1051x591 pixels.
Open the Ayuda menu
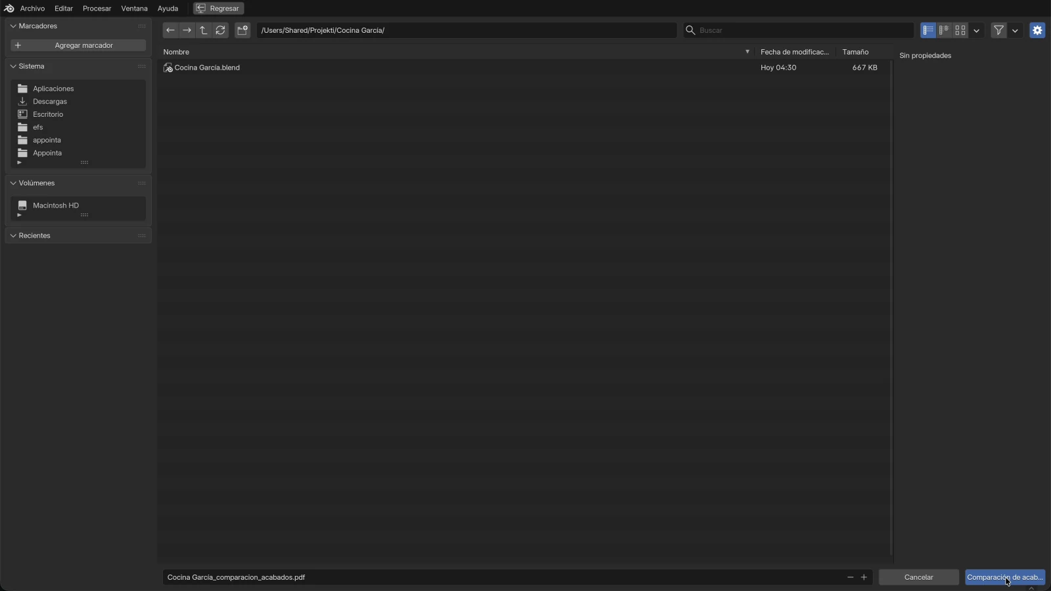click(x=168, y=9)
